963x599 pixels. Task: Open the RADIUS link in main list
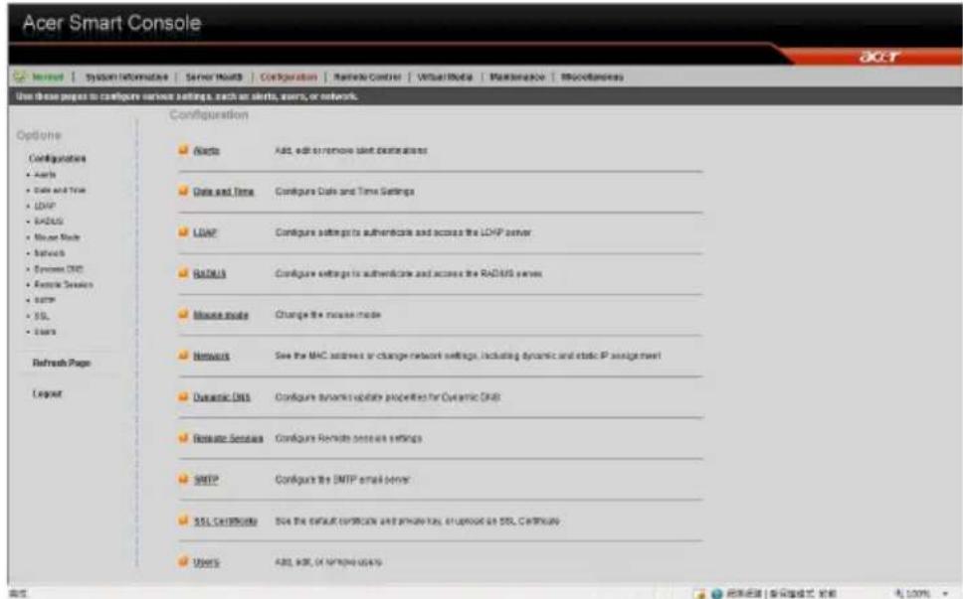210,274
